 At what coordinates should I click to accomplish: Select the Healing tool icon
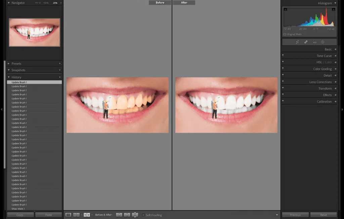point(306,42)
